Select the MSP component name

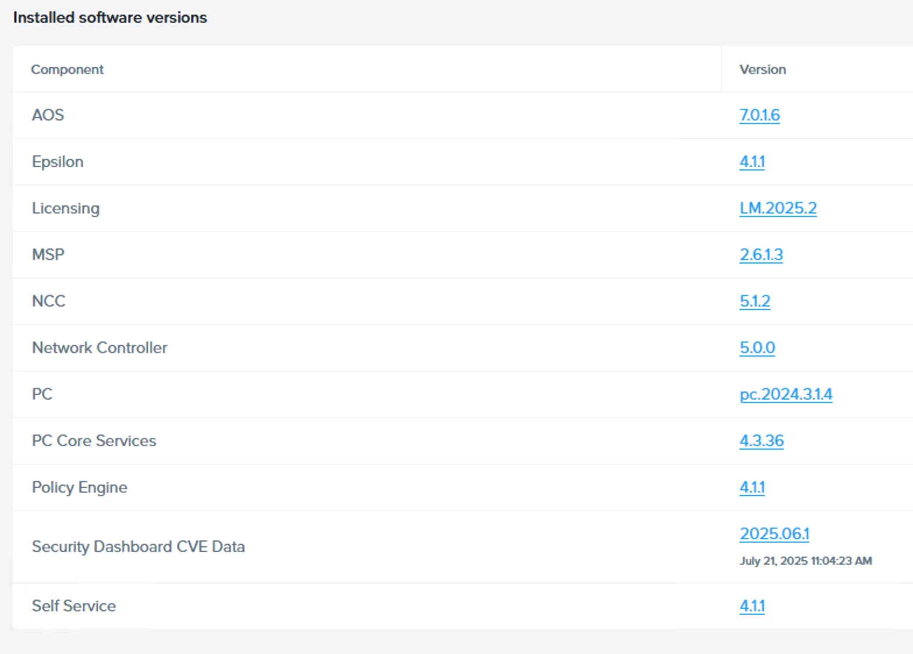[48, 255]
